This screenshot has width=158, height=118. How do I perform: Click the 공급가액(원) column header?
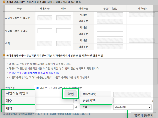coord(110,8)
